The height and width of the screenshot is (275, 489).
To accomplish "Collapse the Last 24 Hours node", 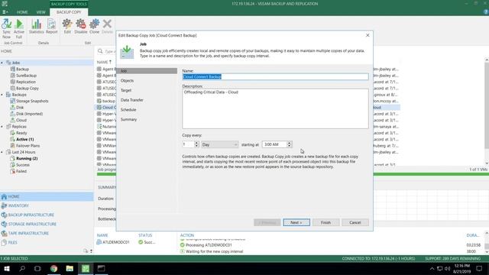I will click(2, 152).
